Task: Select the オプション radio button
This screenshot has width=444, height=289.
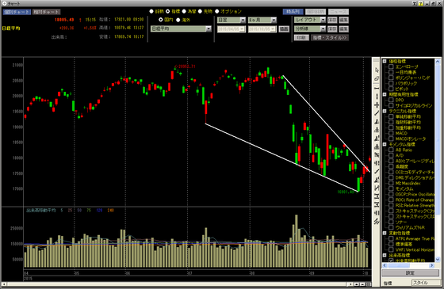Action: [217, 11]
